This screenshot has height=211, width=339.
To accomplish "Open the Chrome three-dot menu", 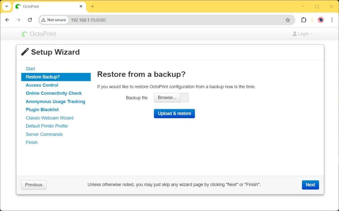I will click(x=332, y=20).
